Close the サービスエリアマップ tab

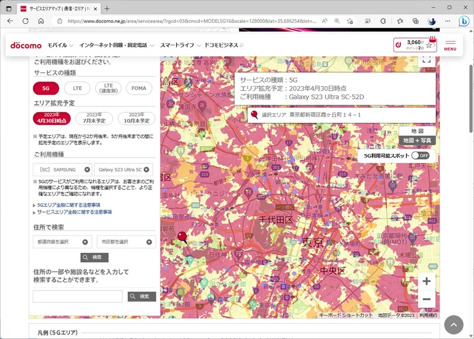point(95,9)
